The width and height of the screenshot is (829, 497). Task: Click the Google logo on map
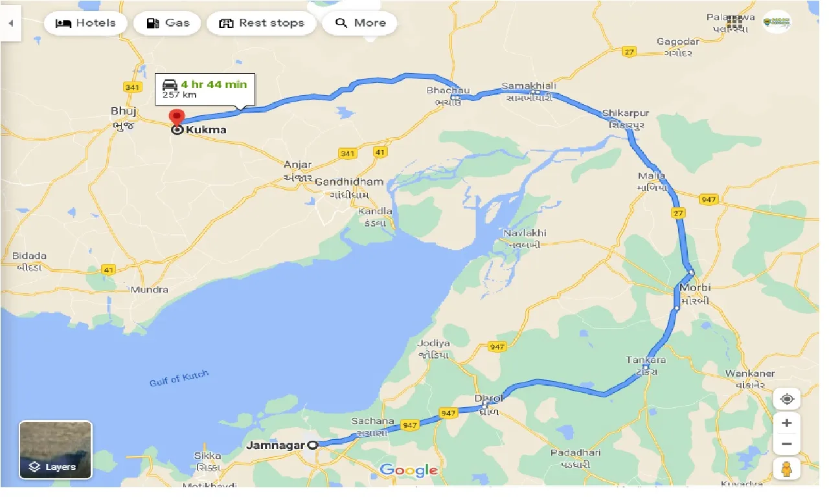click(x=409, y=470)
